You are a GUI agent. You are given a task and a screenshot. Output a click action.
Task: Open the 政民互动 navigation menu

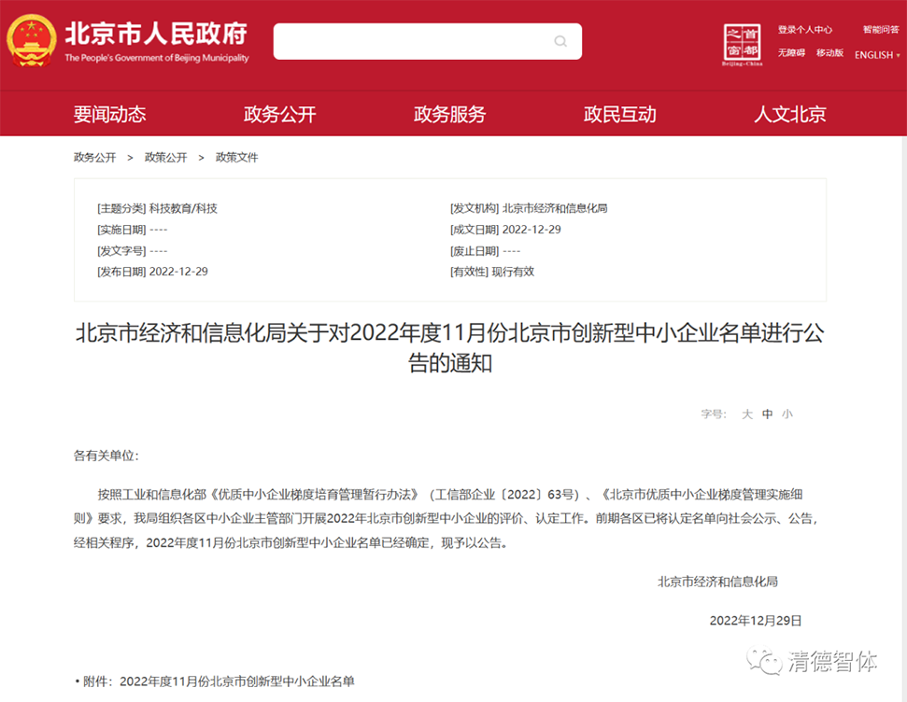coord(620,115)
